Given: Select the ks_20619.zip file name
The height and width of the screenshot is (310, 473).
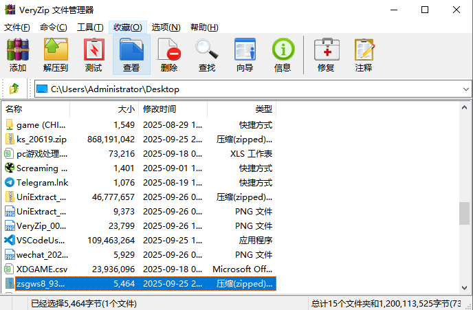Looking at the screenshot, I should tap(41, 140).
